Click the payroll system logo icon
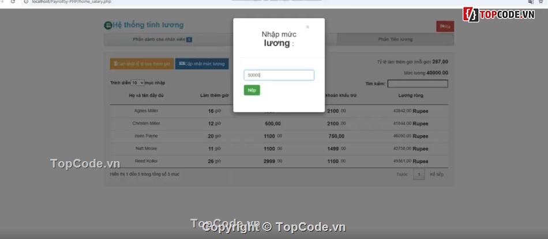Screen dimensions: 548x239 108,25
